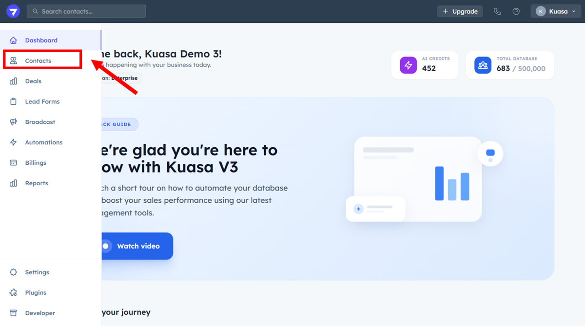585x326 pixels.
Task: Open the Kuasa account dropdown
Action: [556, 11]
